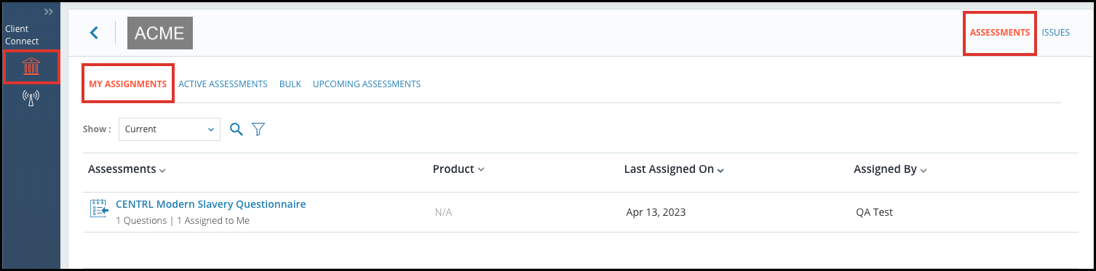Click the questionnaire assessment row icon

point(98,208)
